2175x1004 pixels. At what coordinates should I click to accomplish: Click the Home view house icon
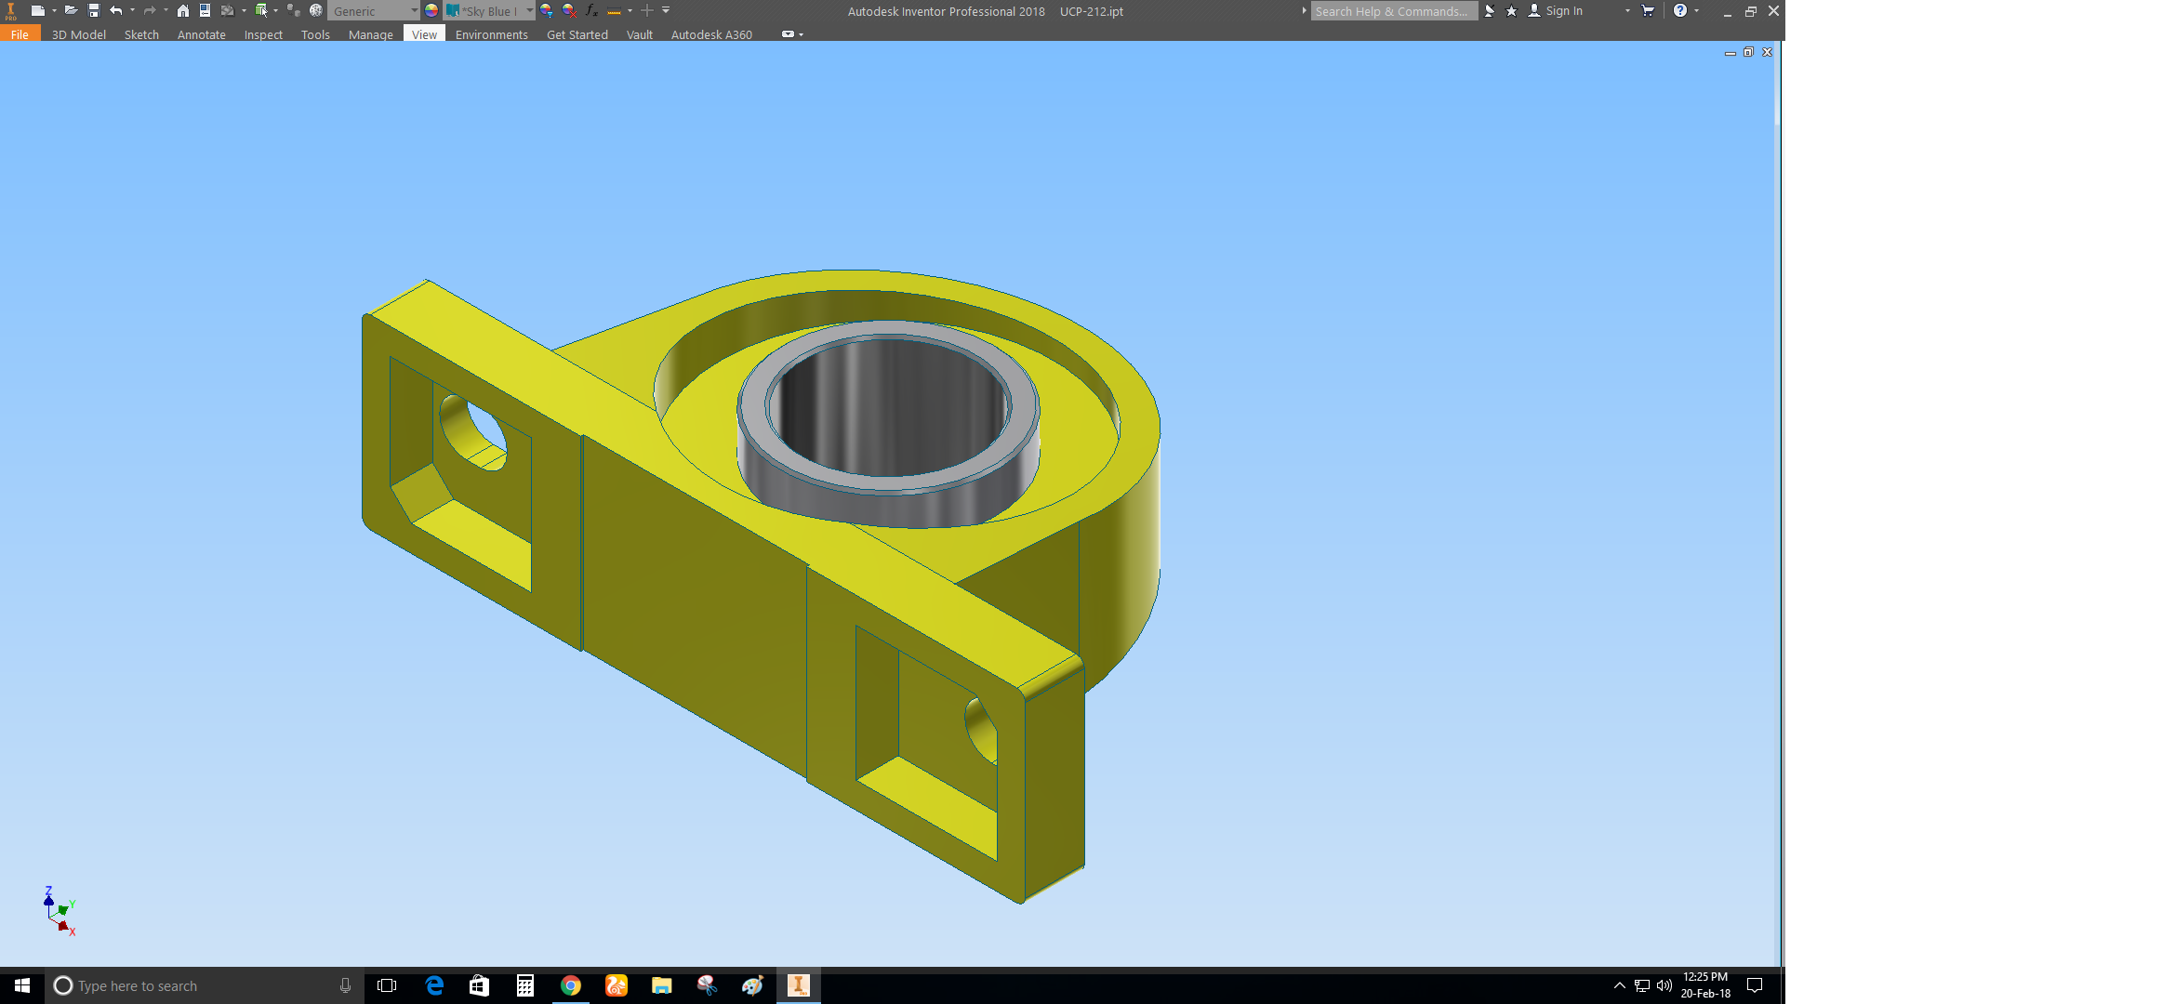tap(183, 10)
